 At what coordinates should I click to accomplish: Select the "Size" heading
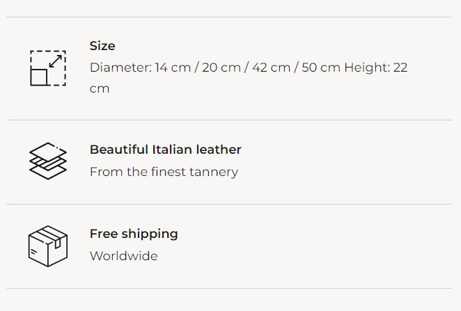[x=102, y=46]
